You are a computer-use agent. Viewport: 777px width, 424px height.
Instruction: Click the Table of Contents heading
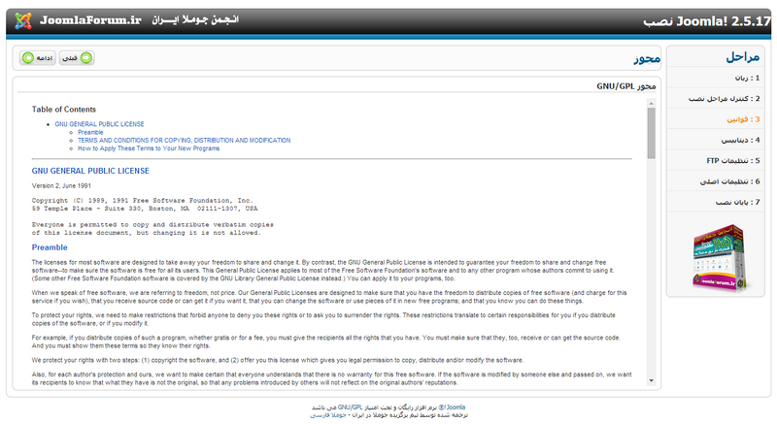click(64, 110)
